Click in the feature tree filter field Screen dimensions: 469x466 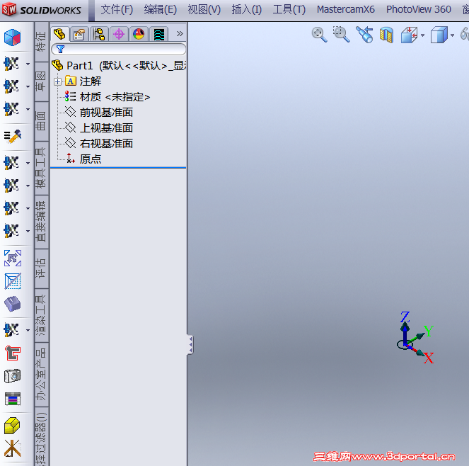[118, 49]
